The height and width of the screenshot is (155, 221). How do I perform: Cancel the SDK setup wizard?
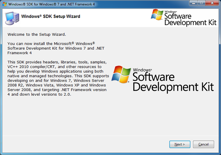[x=203, y=144]
